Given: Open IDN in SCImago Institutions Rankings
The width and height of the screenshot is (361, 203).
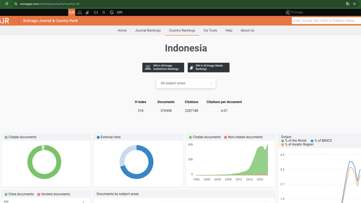Looking at the screenshot, I should click(x=163, y=67).
